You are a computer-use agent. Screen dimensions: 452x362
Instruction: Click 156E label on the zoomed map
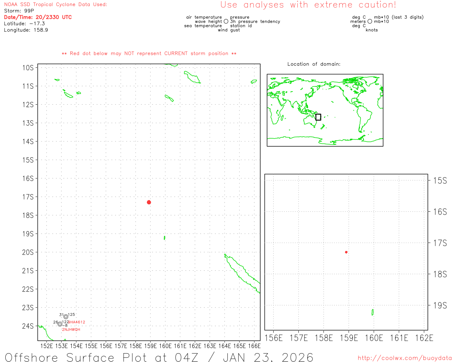[x=274, y=338]
